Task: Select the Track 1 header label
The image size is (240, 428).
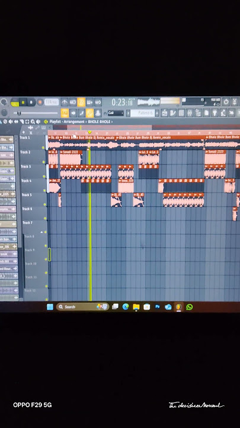Action: point(25,137)
